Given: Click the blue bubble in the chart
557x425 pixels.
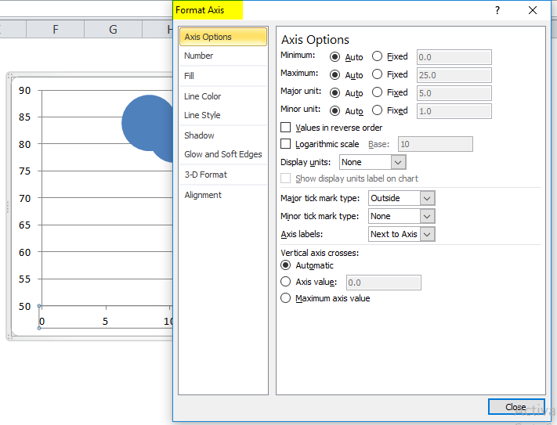Looking at the screenshot, I should click(x=146, y=123).
